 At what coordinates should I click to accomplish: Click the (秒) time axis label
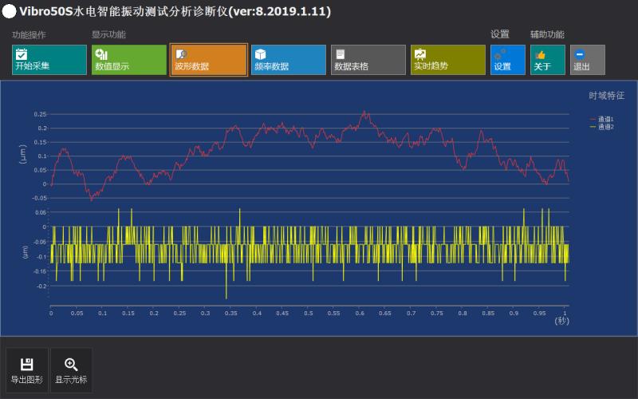561,321
